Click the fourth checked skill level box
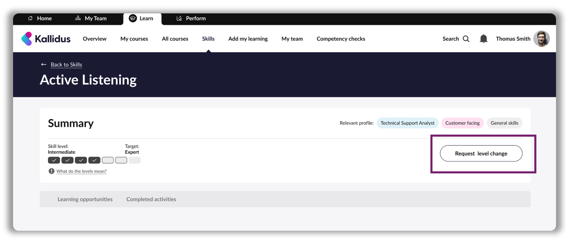Image resolution: width=567 pixels, height=240 pixels. tap(94, 160)
